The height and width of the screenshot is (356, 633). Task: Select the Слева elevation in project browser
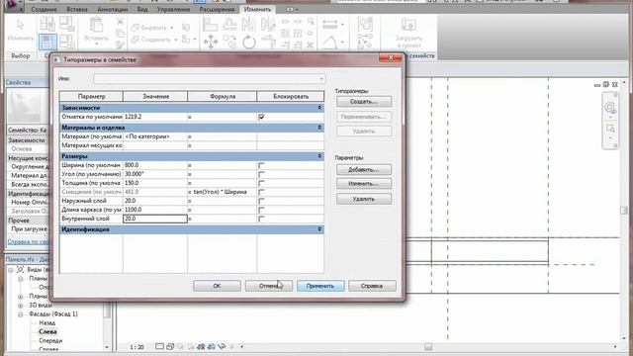pos(47,332)
